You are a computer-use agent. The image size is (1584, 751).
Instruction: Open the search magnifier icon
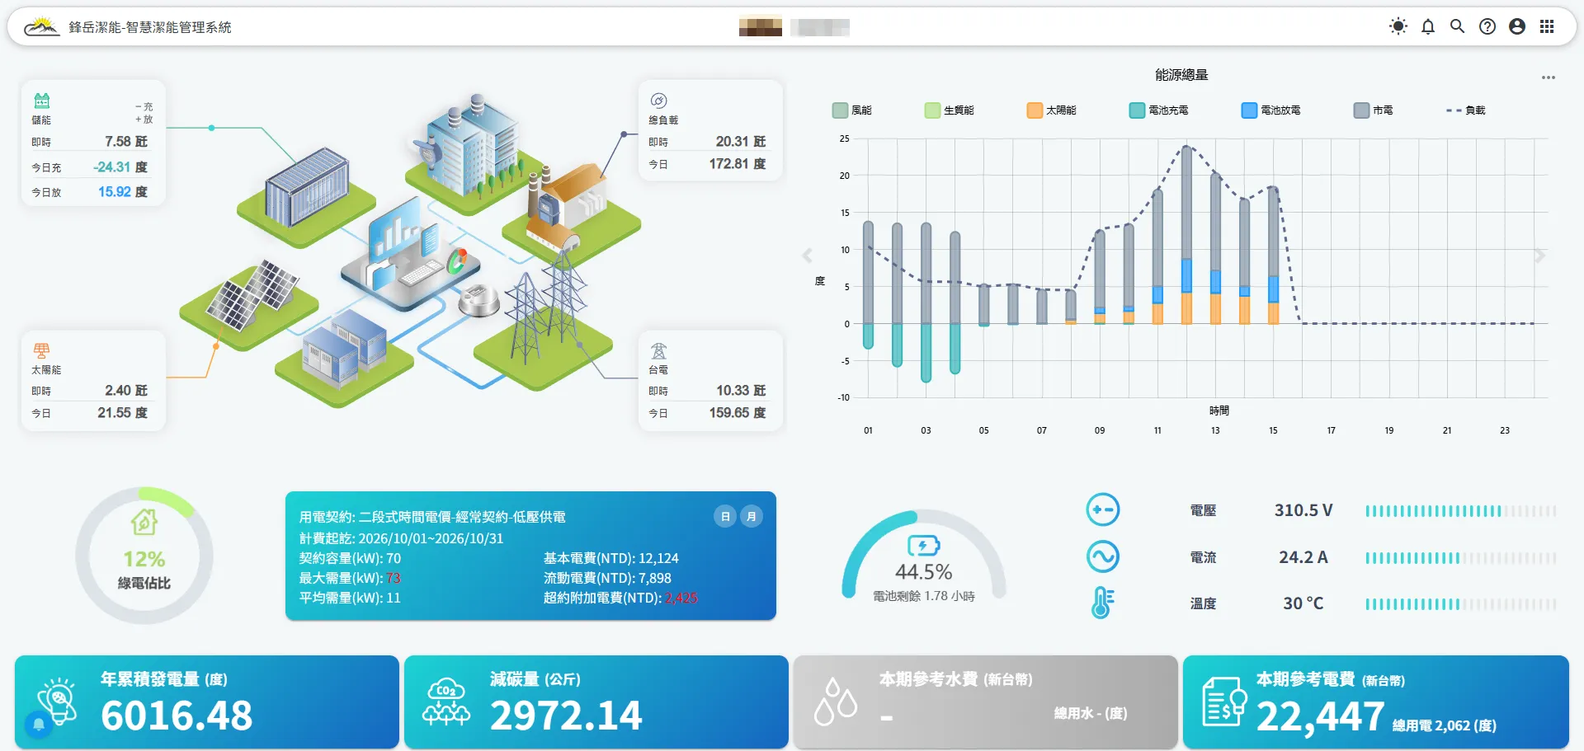coord(1458,26)
